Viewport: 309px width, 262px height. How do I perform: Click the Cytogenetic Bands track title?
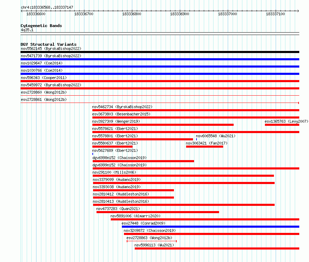point(41,26)
